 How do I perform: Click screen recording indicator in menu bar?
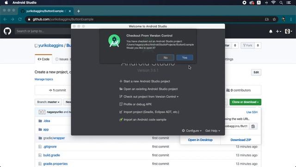click(x=244, y=2)
